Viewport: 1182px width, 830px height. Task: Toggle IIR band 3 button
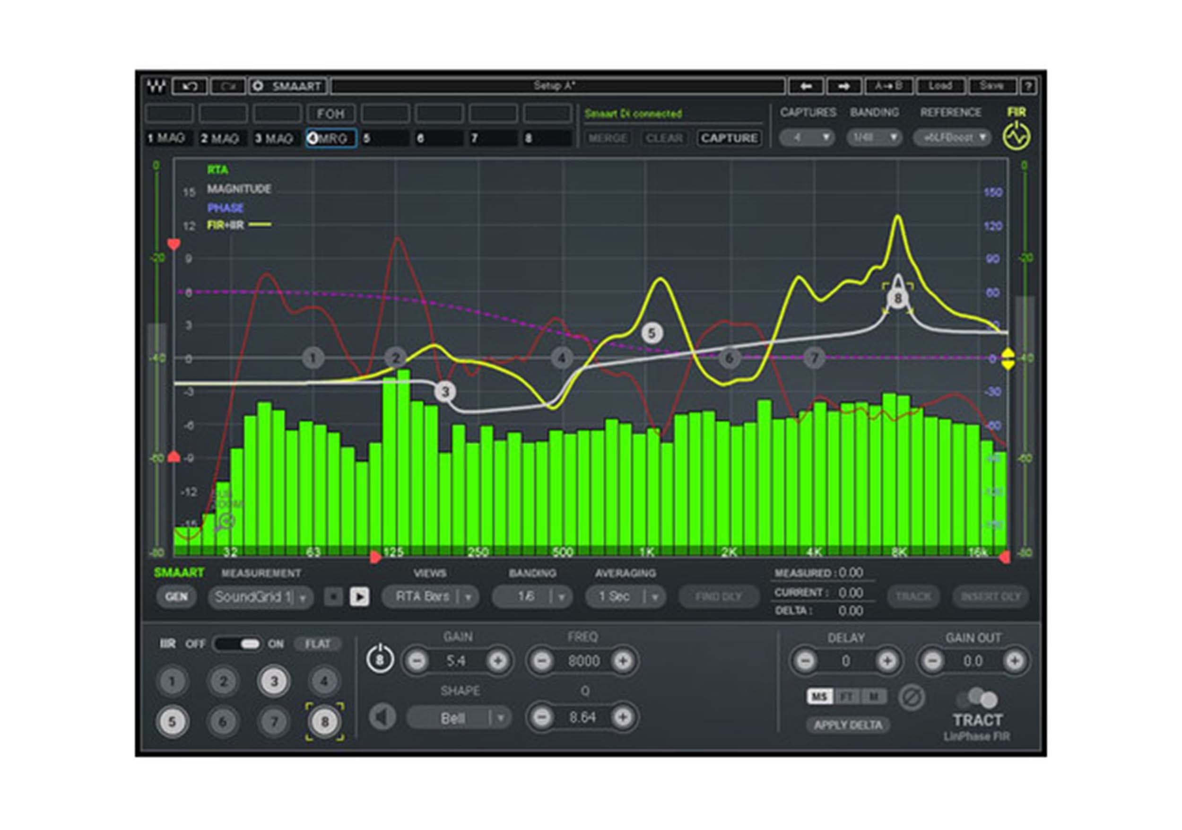tap(274, 681)
